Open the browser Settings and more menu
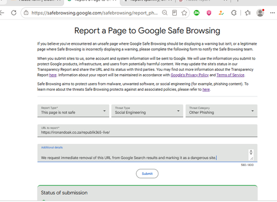The width and height of the screenshot is (277, 202). pos(273,13)
